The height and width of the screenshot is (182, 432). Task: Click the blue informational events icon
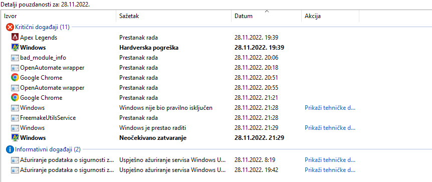(10, 149)
